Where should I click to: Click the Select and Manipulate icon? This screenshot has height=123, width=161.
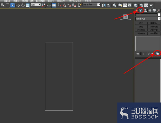pyautogui.click(x=49, y=5)
